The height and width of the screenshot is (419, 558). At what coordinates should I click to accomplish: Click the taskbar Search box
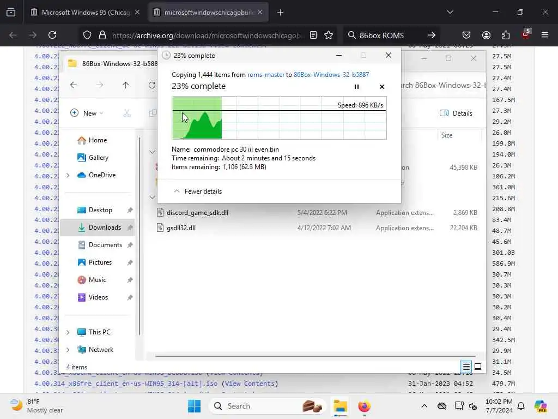pos(267,406)
